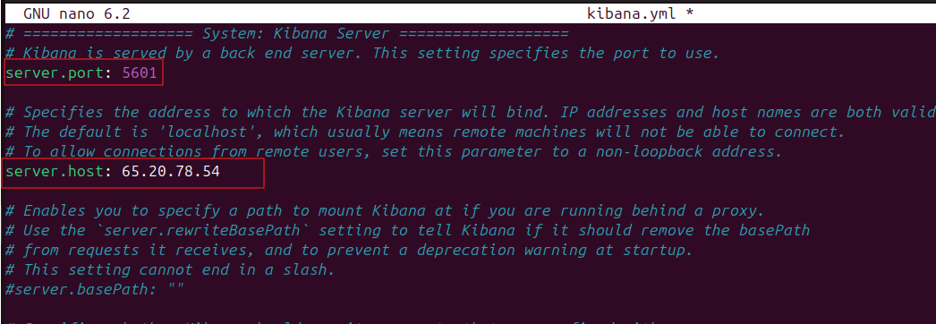Image resolution: width=936 pixels, height=324 pixels.
Task: Place cursor on port value 5601
Action: [140, 72]
